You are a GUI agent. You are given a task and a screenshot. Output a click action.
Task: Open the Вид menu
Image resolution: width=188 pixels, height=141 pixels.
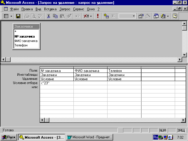coord(38,9)
